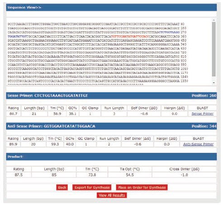Click the Cross Dimer value -1.0
Screen dimensions: 223x205
[184, 175]
